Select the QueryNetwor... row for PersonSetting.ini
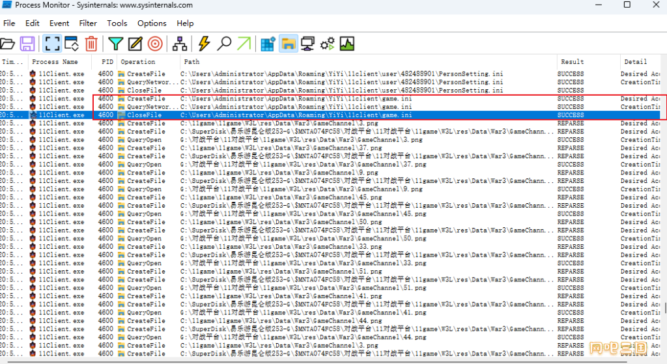 [330, 82]
